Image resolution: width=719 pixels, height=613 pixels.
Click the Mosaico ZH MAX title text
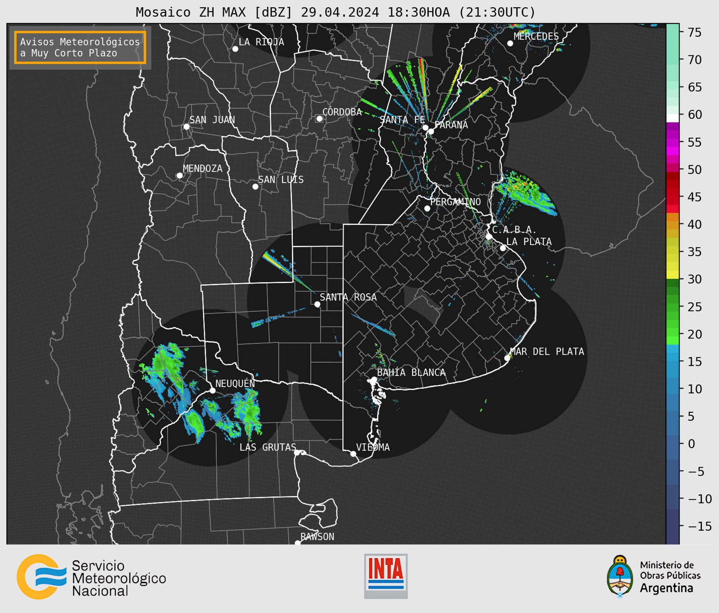(x=335, y=12)
